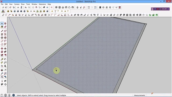Select the Dimensions tool
Viewport: 172px width, 97px height.
(5, 59)
